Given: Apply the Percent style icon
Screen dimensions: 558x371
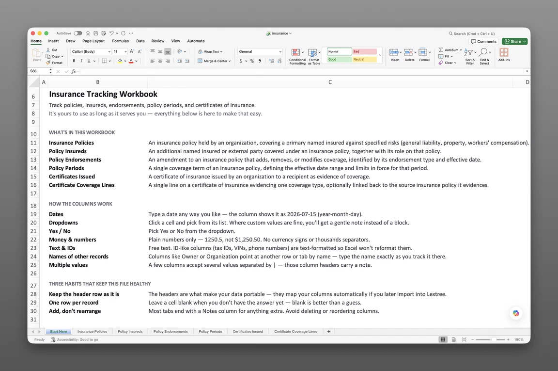Looking at the screenshot, I should 252,61.
